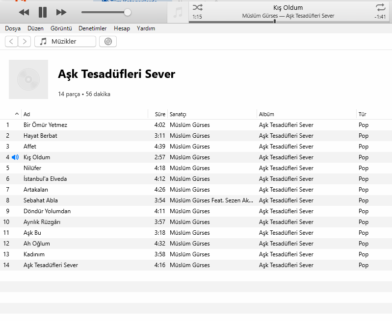The width and height of the screenshot is (392, 321).
Task: Open the Hesap menu
Action: tap(122, 28)
